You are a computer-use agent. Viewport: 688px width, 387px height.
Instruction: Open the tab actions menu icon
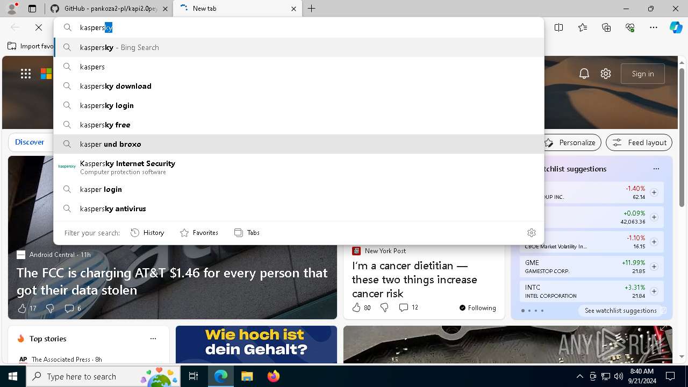(32, 9)
